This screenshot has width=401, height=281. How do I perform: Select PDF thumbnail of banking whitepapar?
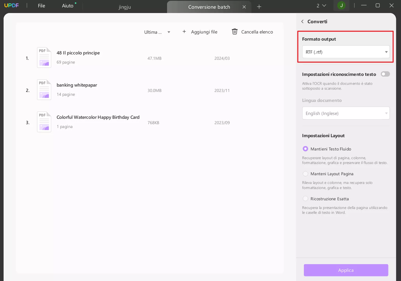[44, 90]
